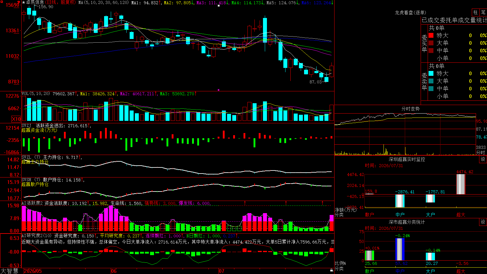Viewport: 487px width, 274px height.
Task: Switch 龙虎看盘 panel to 柱 view
Action: 475,12
